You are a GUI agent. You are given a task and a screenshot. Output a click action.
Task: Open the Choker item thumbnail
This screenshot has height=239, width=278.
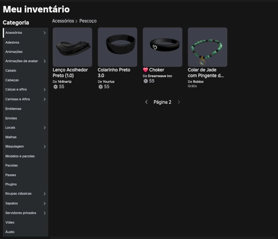click(x=162, y=47)
